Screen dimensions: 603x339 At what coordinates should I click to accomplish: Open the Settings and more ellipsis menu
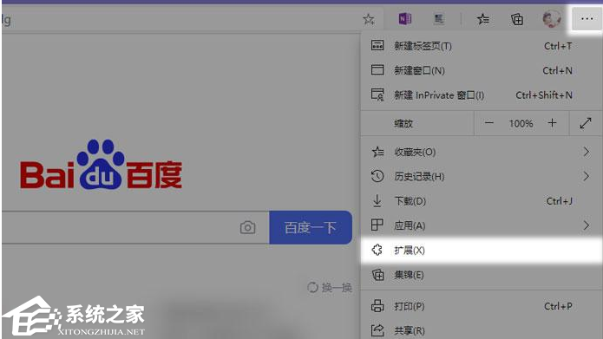click(x=587, y=18)
